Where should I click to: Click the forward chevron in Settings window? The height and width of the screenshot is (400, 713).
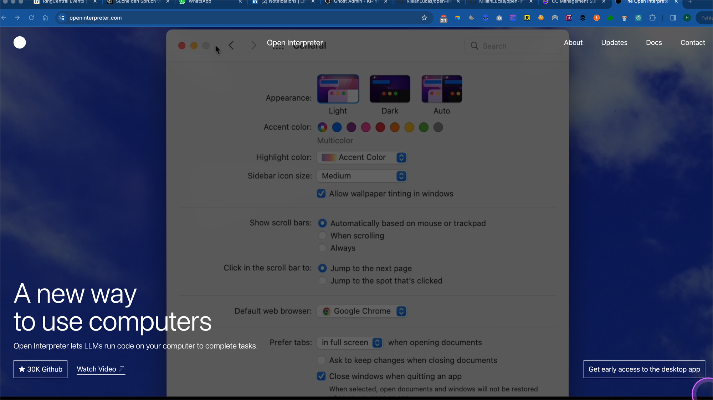coord(253,45)
